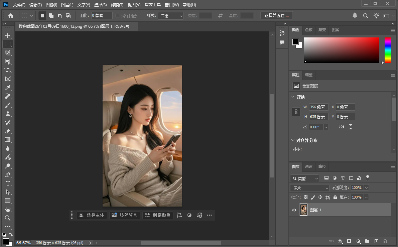Hide the 图层 1 layer visibility eye
The width and height of the screenshot is (398, 247).
coord(294,210)
